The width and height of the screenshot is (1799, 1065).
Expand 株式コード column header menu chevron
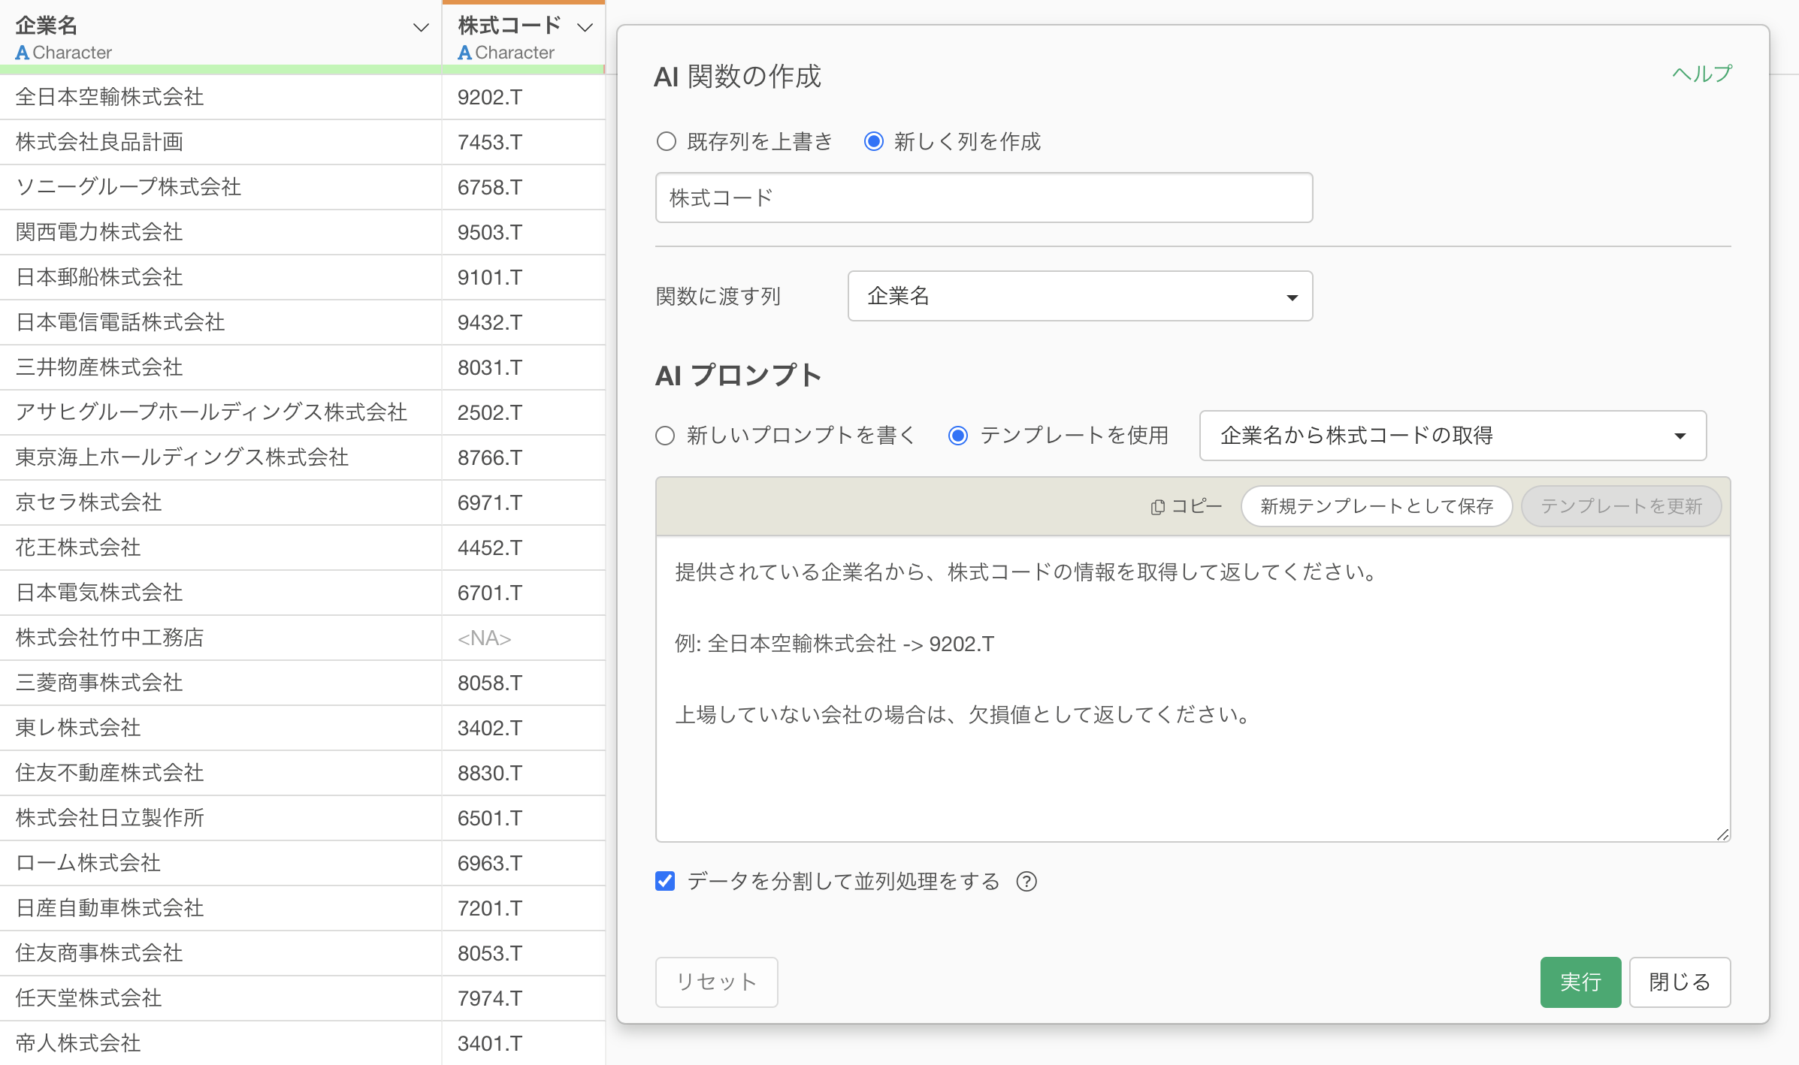[x=585, y=28]
